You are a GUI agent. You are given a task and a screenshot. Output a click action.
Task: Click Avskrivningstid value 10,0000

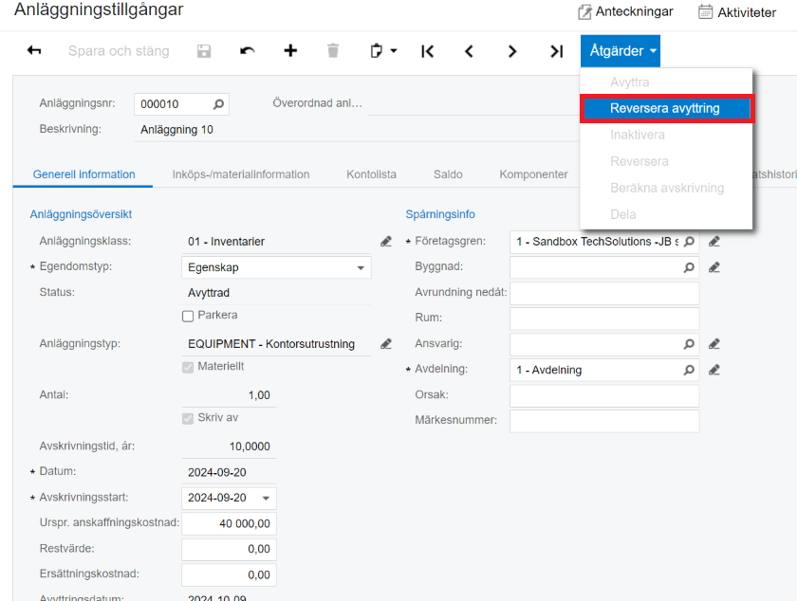tap(250, 446)
